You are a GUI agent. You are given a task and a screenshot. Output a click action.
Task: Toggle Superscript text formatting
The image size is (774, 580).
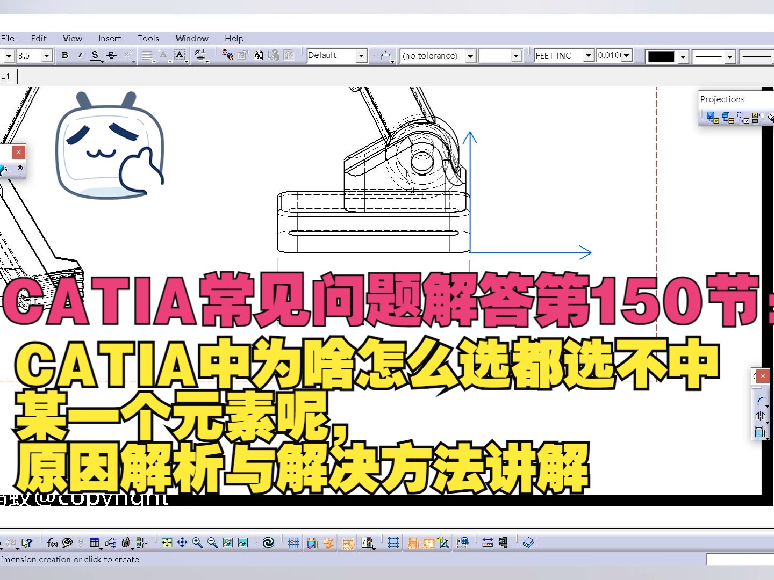[127, 55]
